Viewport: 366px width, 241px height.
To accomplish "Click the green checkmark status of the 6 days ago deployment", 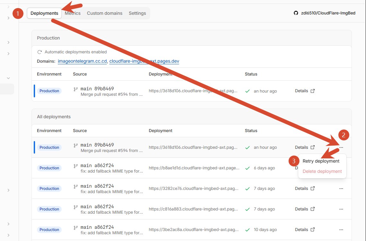I will pos(247,168).
